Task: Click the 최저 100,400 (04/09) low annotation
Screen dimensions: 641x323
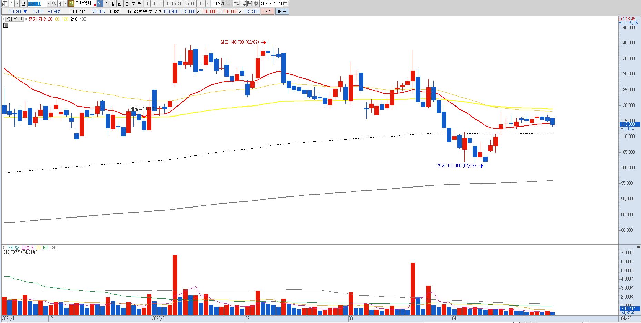Action: coord(457,165)
